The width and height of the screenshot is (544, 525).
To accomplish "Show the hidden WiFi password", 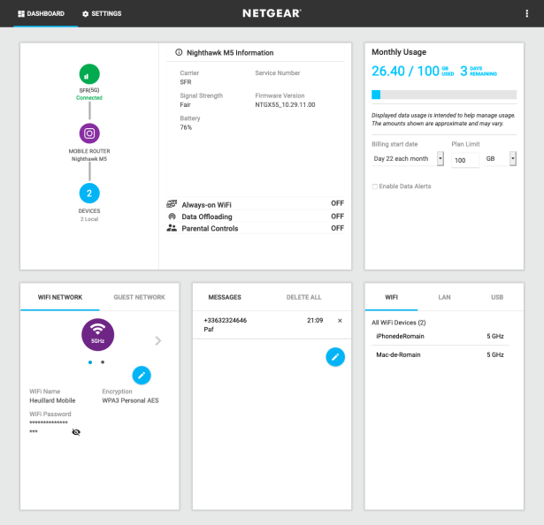I will pos(76,431).
